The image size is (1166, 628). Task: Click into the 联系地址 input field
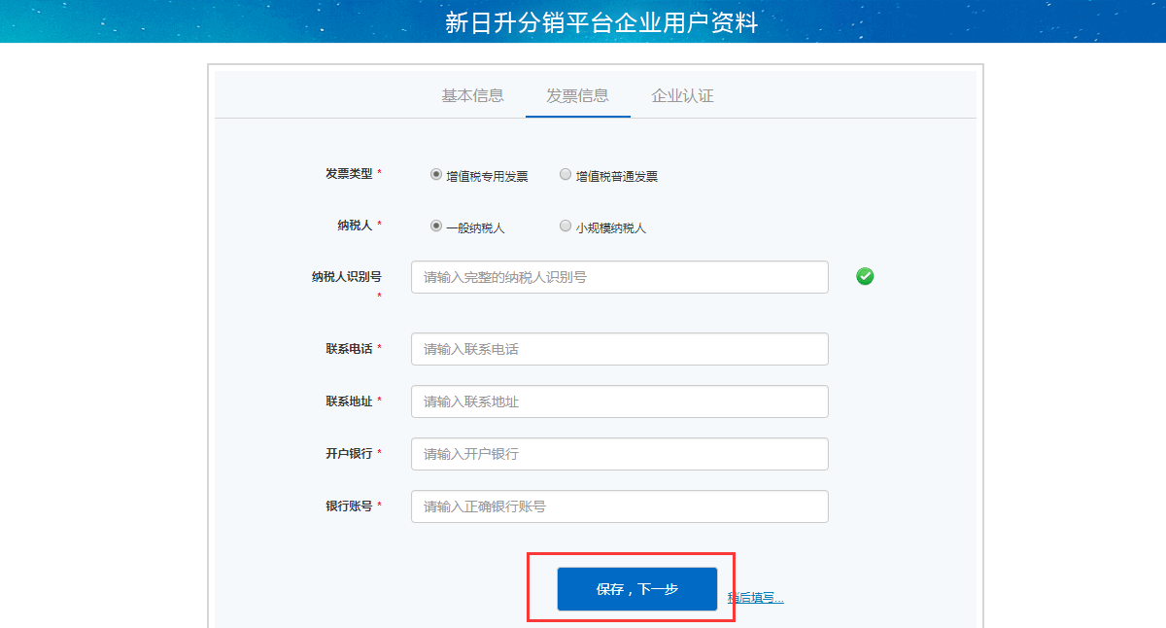pos(620,401)
